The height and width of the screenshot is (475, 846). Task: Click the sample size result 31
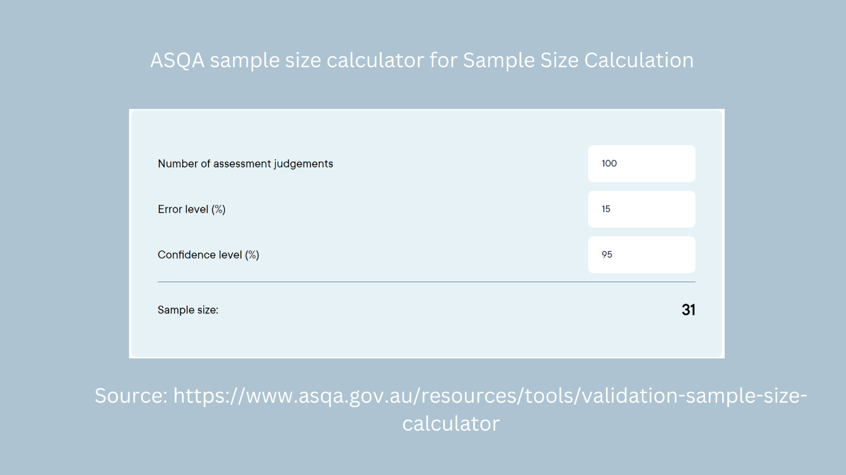click(688, 310)
